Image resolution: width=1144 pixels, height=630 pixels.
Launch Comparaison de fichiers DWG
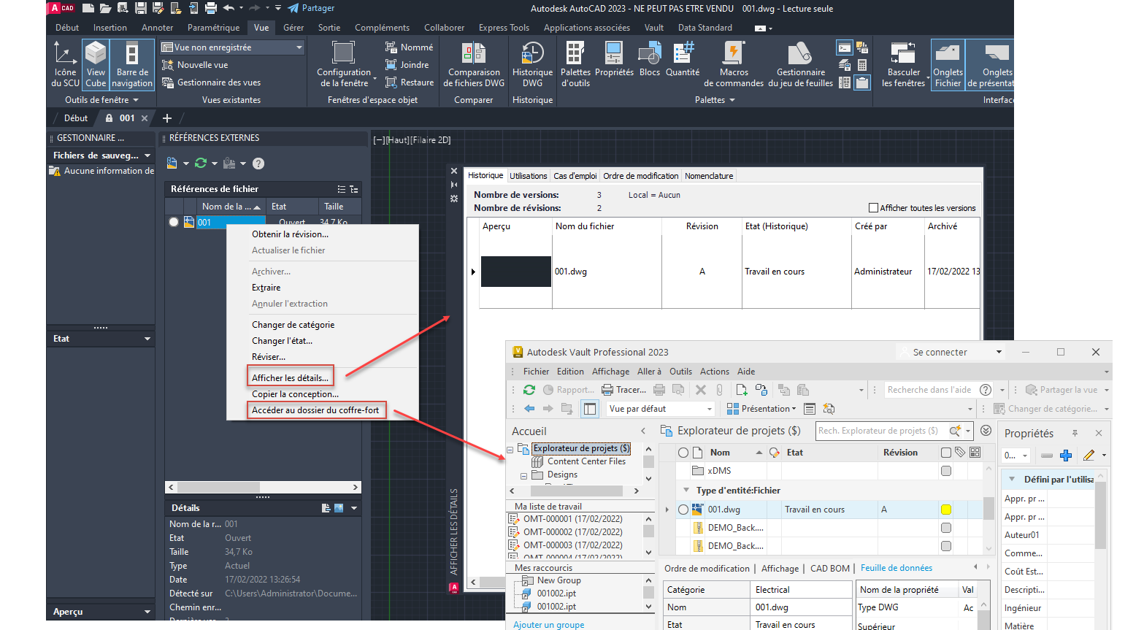(x=474, y=64)
